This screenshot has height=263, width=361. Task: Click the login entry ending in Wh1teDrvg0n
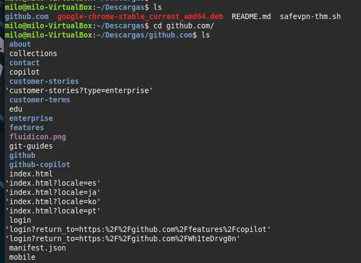[123, 238]
